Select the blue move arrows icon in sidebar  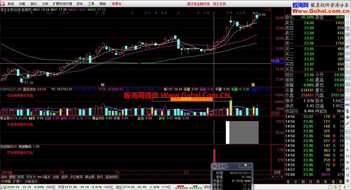click(348, 117)
